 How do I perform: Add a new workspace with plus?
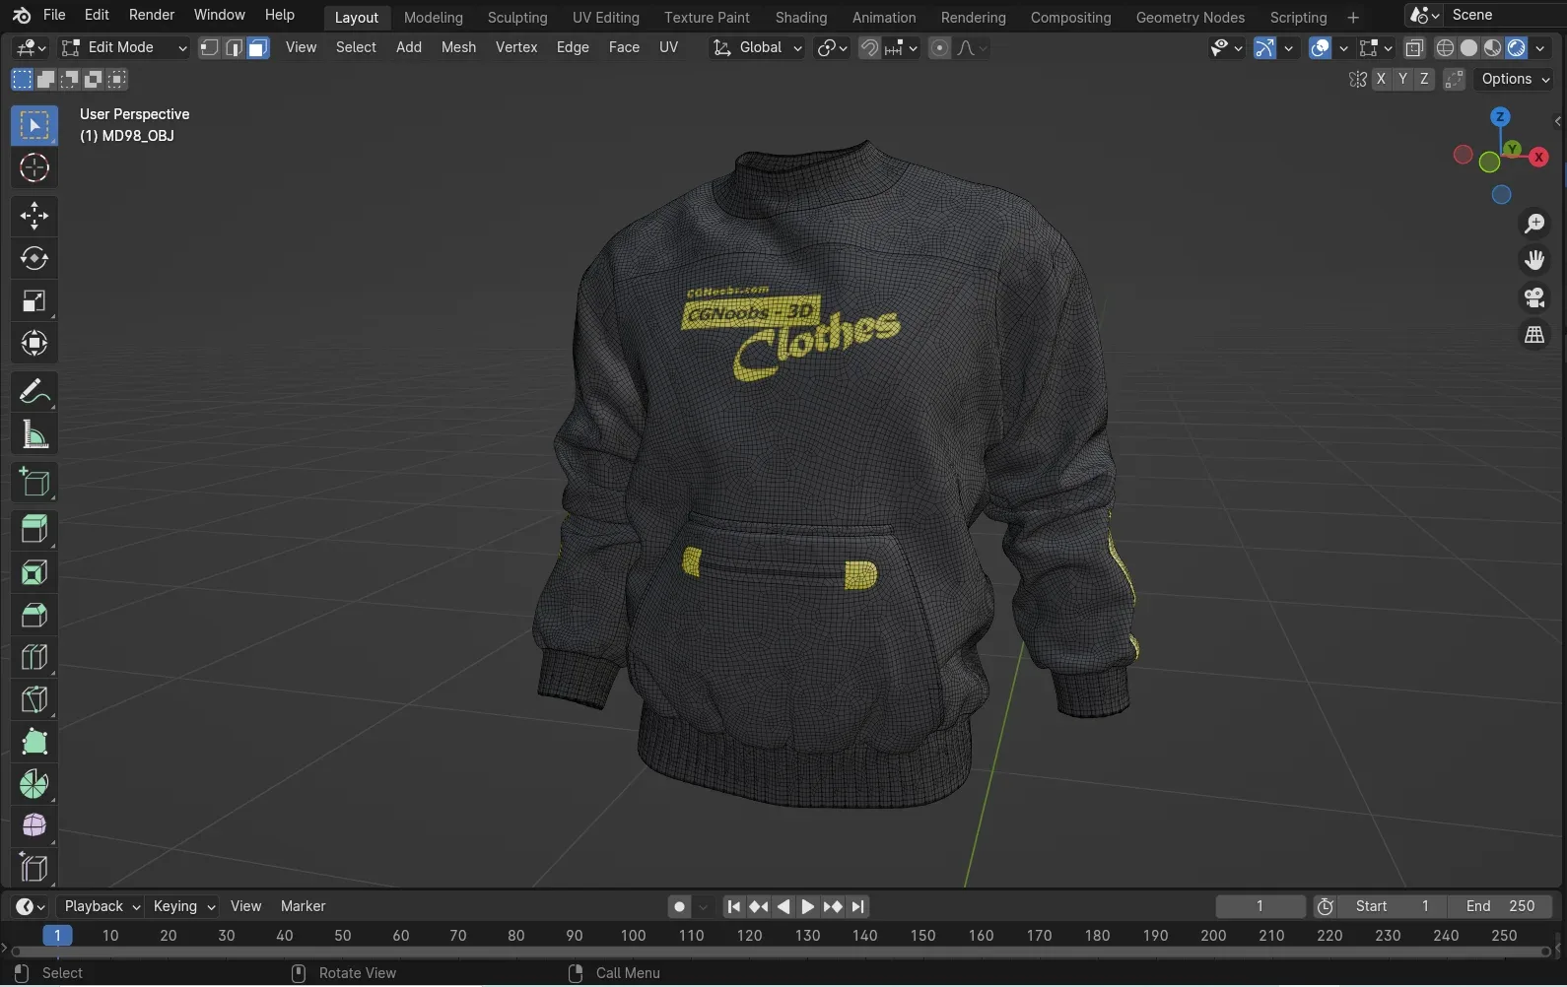click(x=1352, y=17)
